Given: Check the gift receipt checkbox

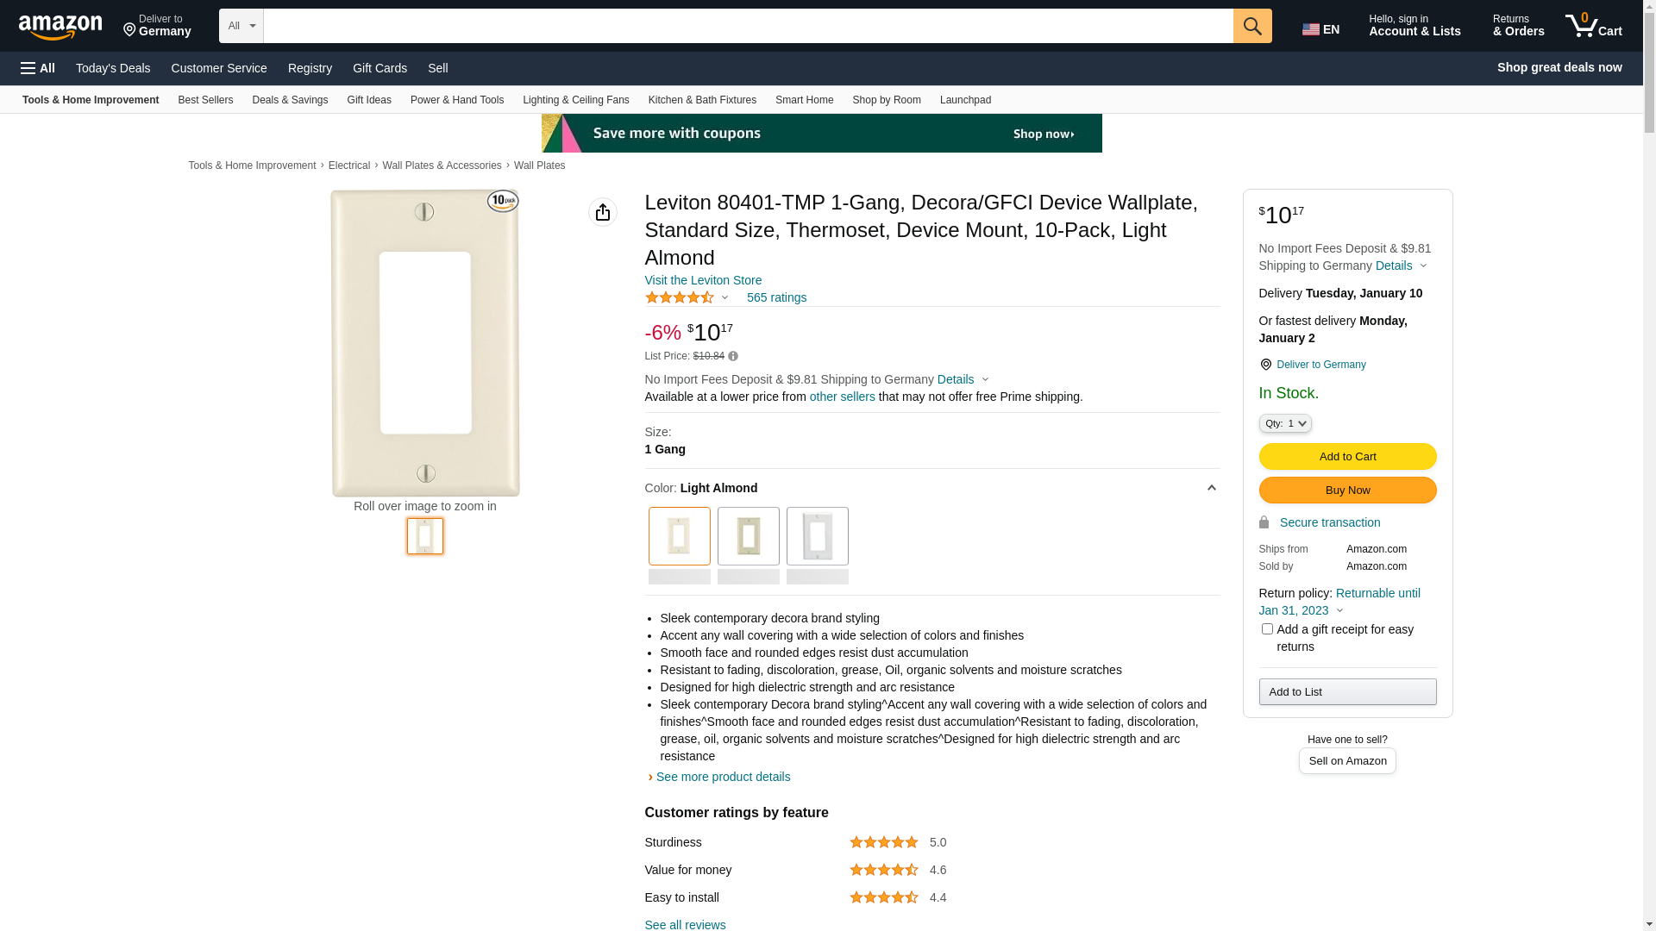Looking at the screenshot, I should [1267, 629].
